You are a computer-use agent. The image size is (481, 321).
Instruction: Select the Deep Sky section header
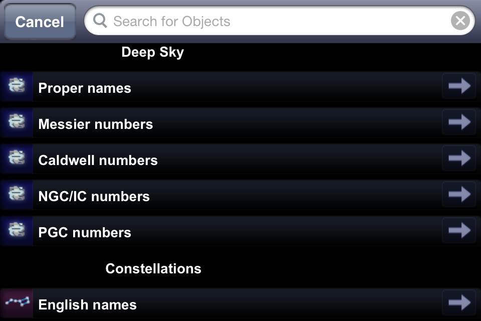tap(153, 52)
